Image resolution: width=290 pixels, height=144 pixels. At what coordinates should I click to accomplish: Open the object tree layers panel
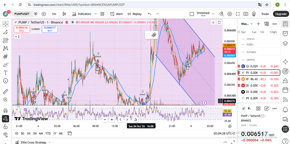click(285, 43)
